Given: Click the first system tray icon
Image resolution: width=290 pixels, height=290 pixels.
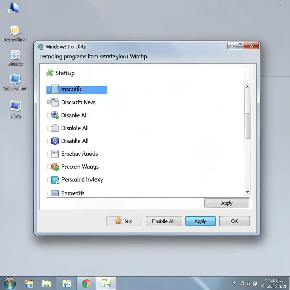Looking at the screenshot, I should pyautogui.click(x=234, y=283).
